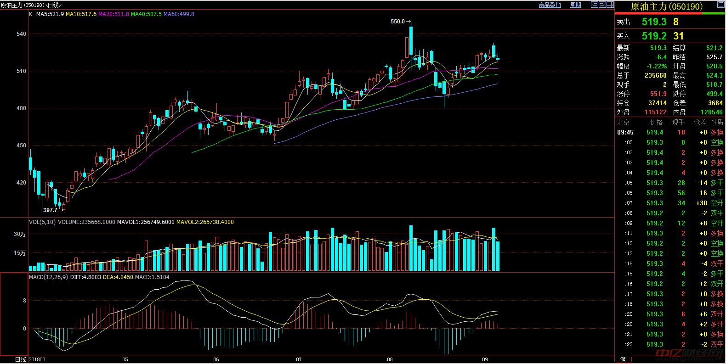The width and height of the screenshot is (726, 364).
Task: Click the 540 price axis label
Action: 21,34
